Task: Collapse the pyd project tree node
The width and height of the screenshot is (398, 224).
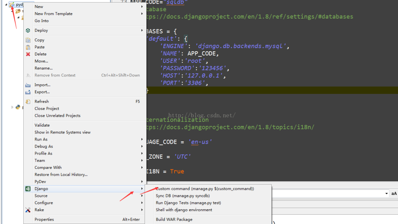Action: point(6,5)
